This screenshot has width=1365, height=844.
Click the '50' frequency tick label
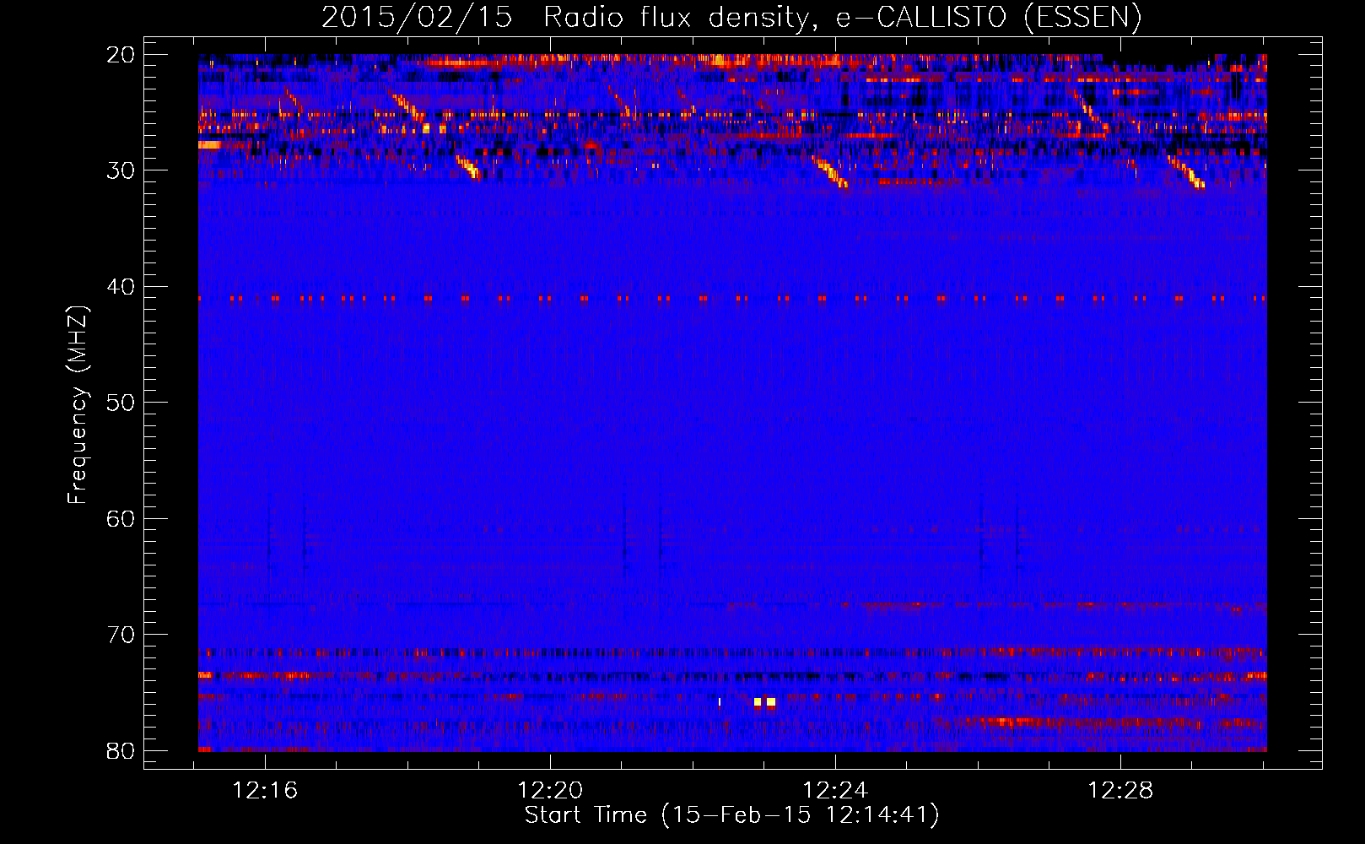click(x=121, y=403)
